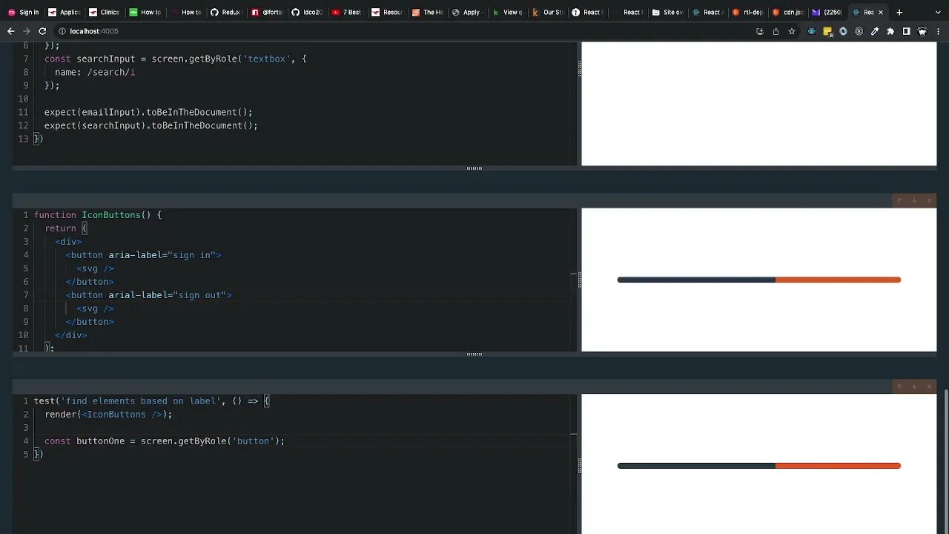The width and height of the screenshot is (949, 534).
Task: Click the const searchInput getByRole('textbox' line
Action: [x=176, y=59]
